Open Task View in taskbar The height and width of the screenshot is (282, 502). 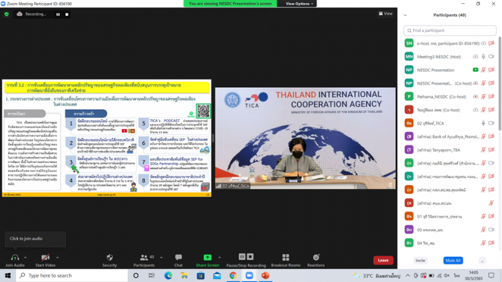point(152,275)
